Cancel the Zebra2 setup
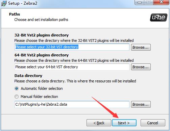Viewport: 170px width, 131px height. point(153,123)
